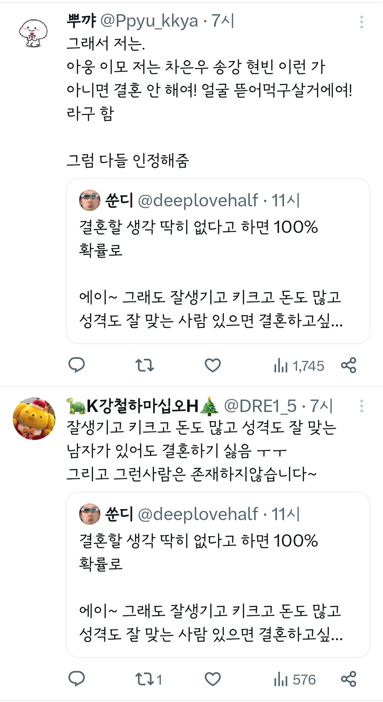Like the tweet by @DRE1_5

213,679
